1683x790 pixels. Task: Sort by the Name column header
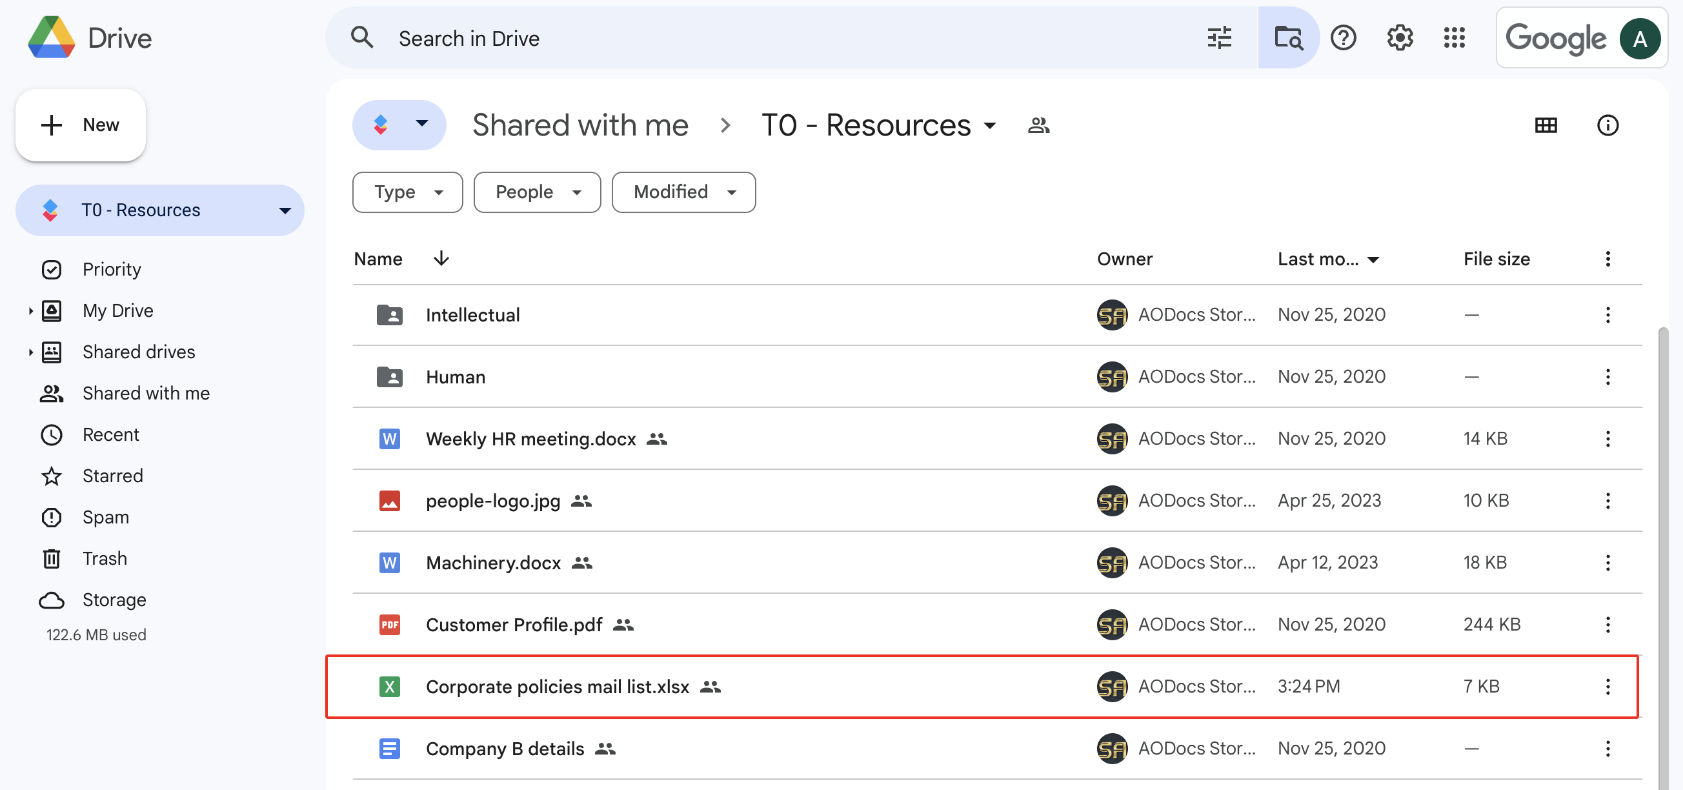click(x=378, y=259)
